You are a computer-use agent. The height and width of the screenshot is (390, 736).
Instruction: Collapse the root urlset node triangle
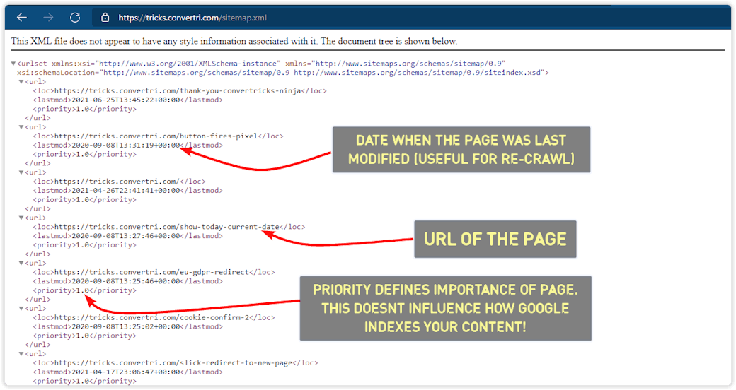(13, 64)
